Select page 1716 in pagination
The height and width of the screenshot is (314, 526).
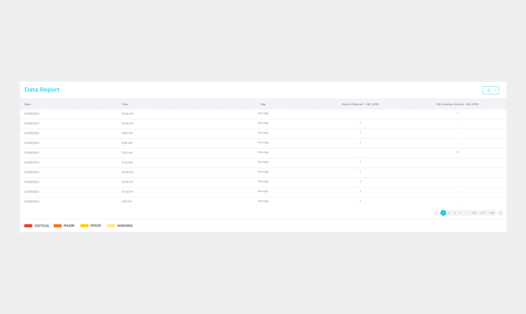point(474,213)
